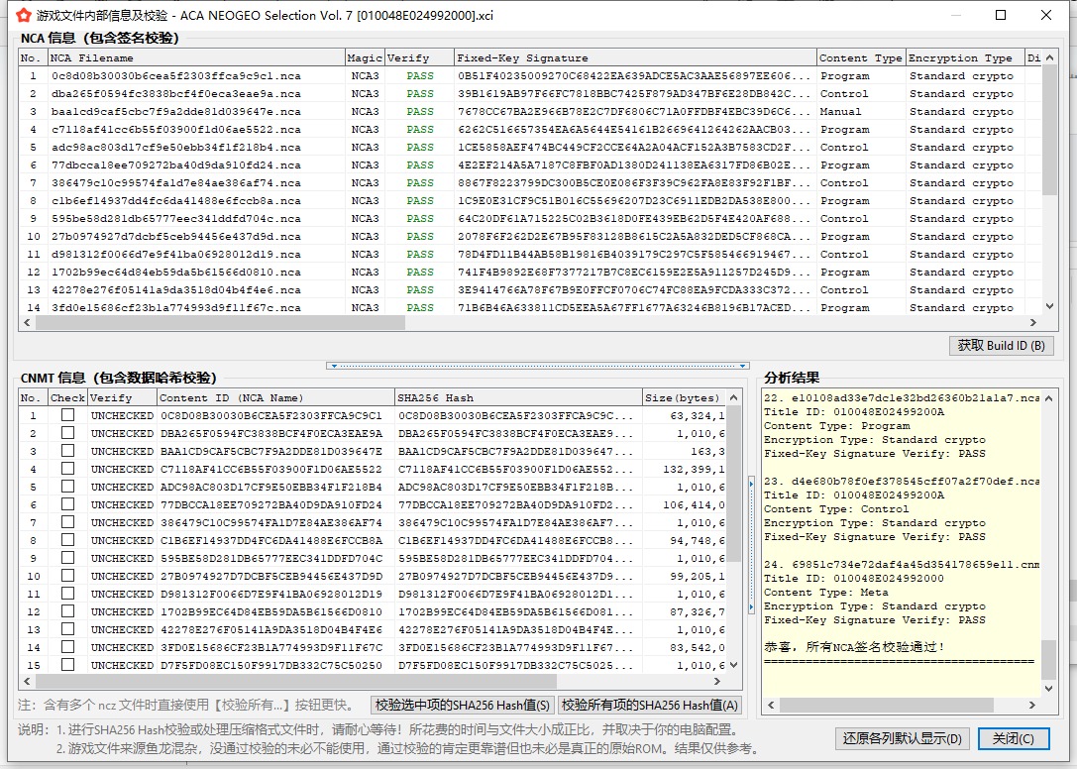Click CNMT list vertical scroll up arrow

[x=734, y=396]
